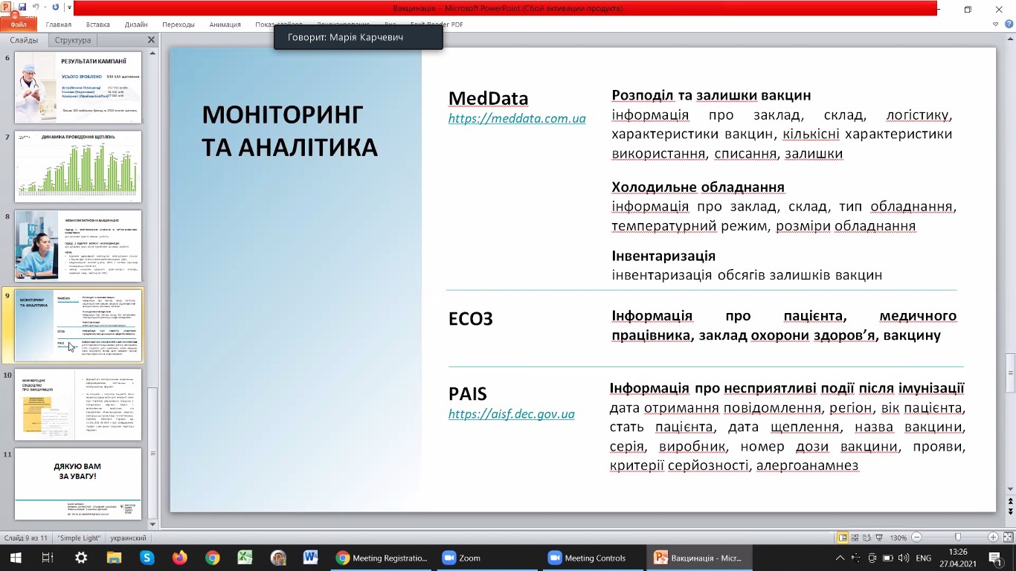The height and width of the screenshot is (571, 1016).
Task: Switch to Reading view icon in status bar
Action: point(868,538)
